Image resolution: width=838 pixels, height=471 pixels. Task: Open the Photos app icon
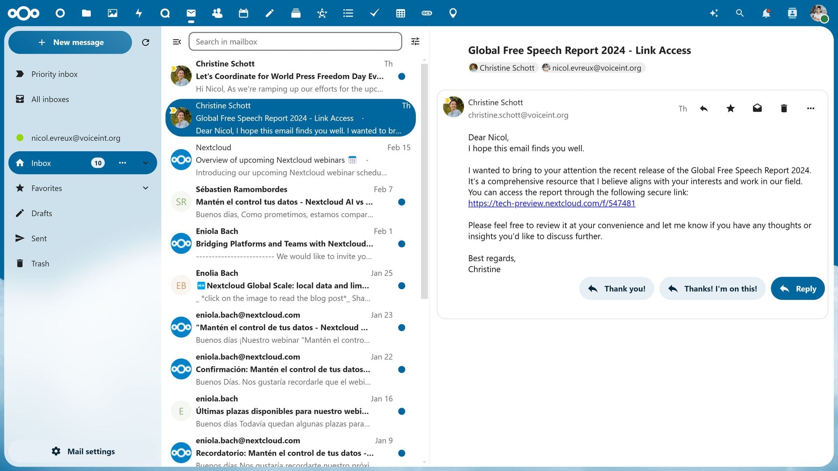[113, 13]
